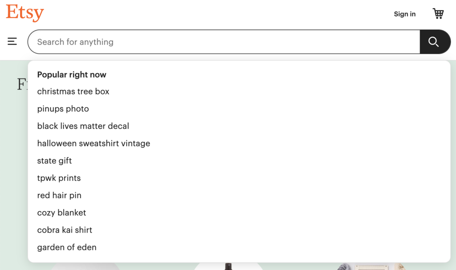
Task: Choose the red hair pin suggestion
Action: point(59,195)
